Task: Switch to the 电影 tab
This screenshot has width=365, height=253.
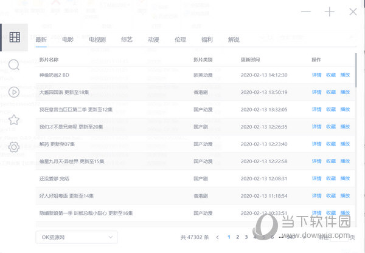Action: (68, 39)
